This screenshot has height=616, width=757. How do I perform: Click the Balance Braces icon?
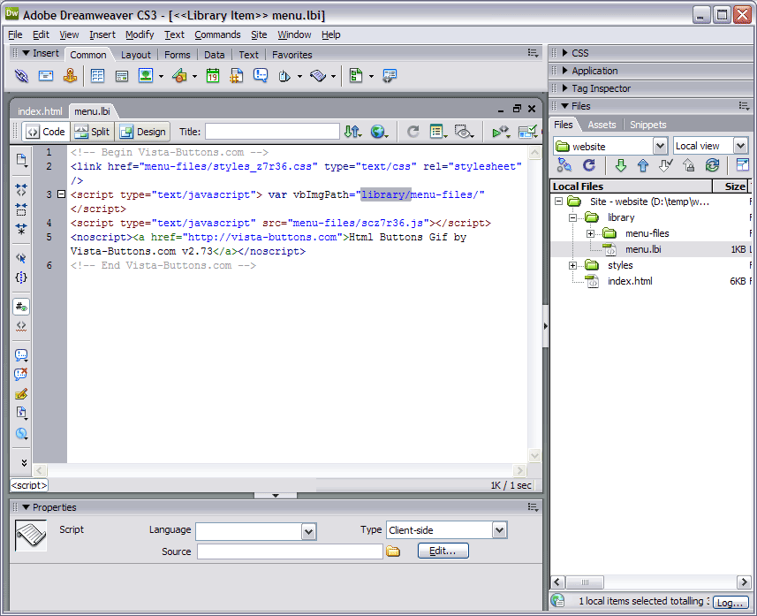(x=21, y=278)
